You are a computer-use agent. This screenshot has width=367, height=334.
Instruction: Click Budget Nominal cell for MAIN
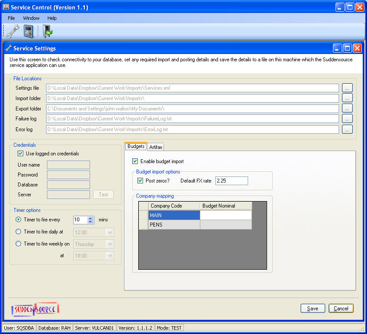pos(226,215)
